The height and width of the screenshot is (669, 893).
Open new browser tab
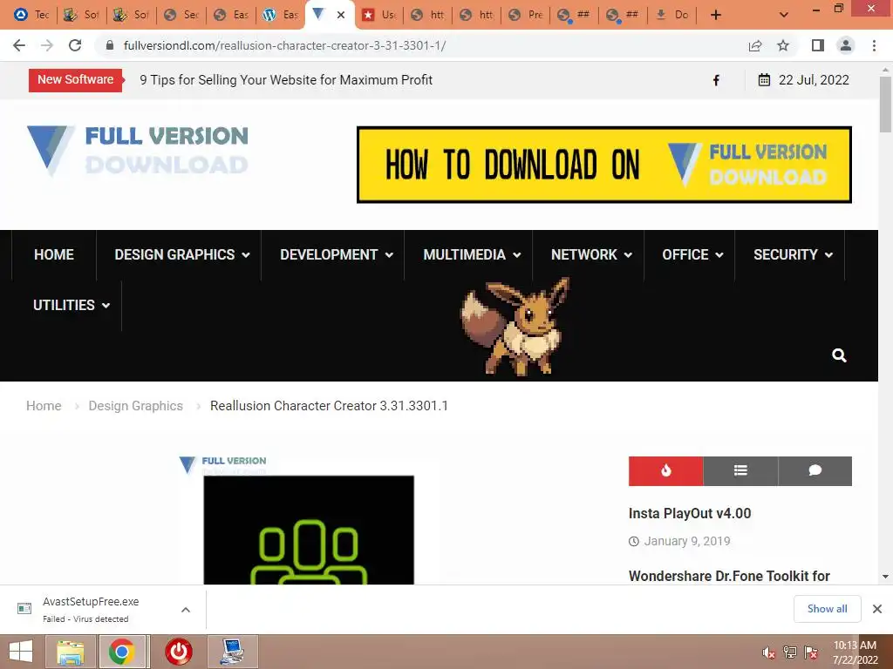[716, 15]
